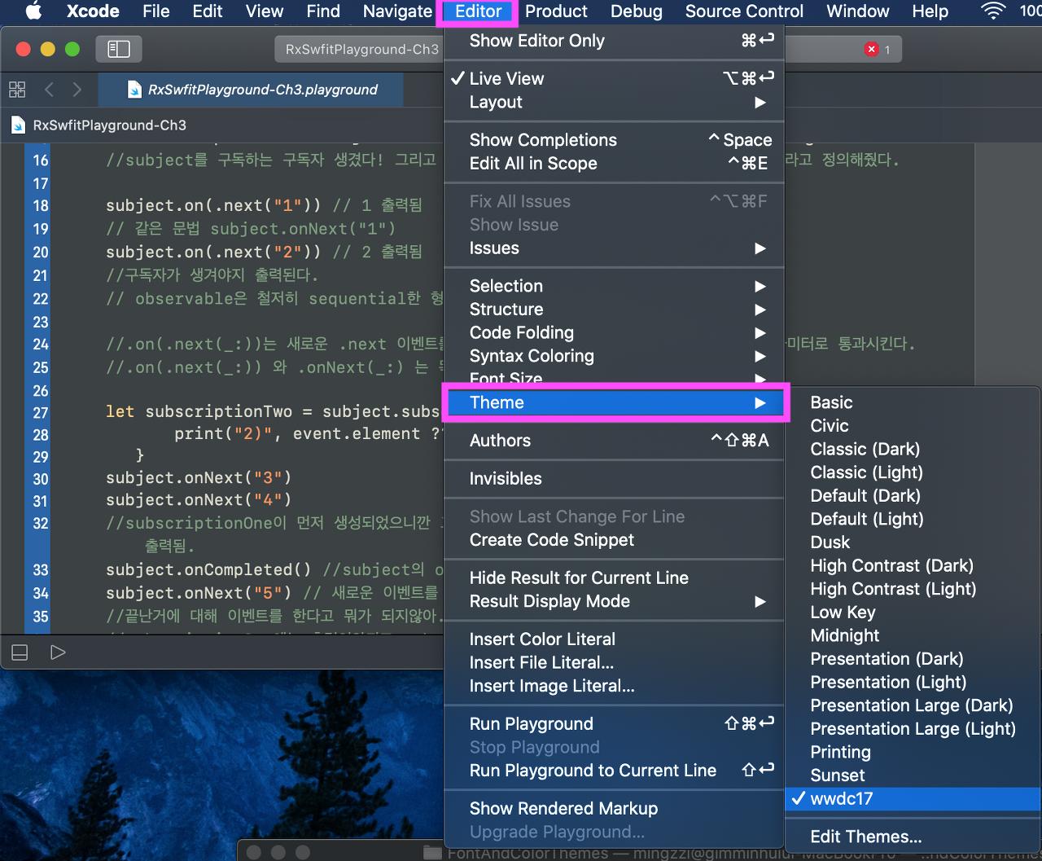
Task: Expand the highlighted Theme submenu
Action: tap(614, 402)
